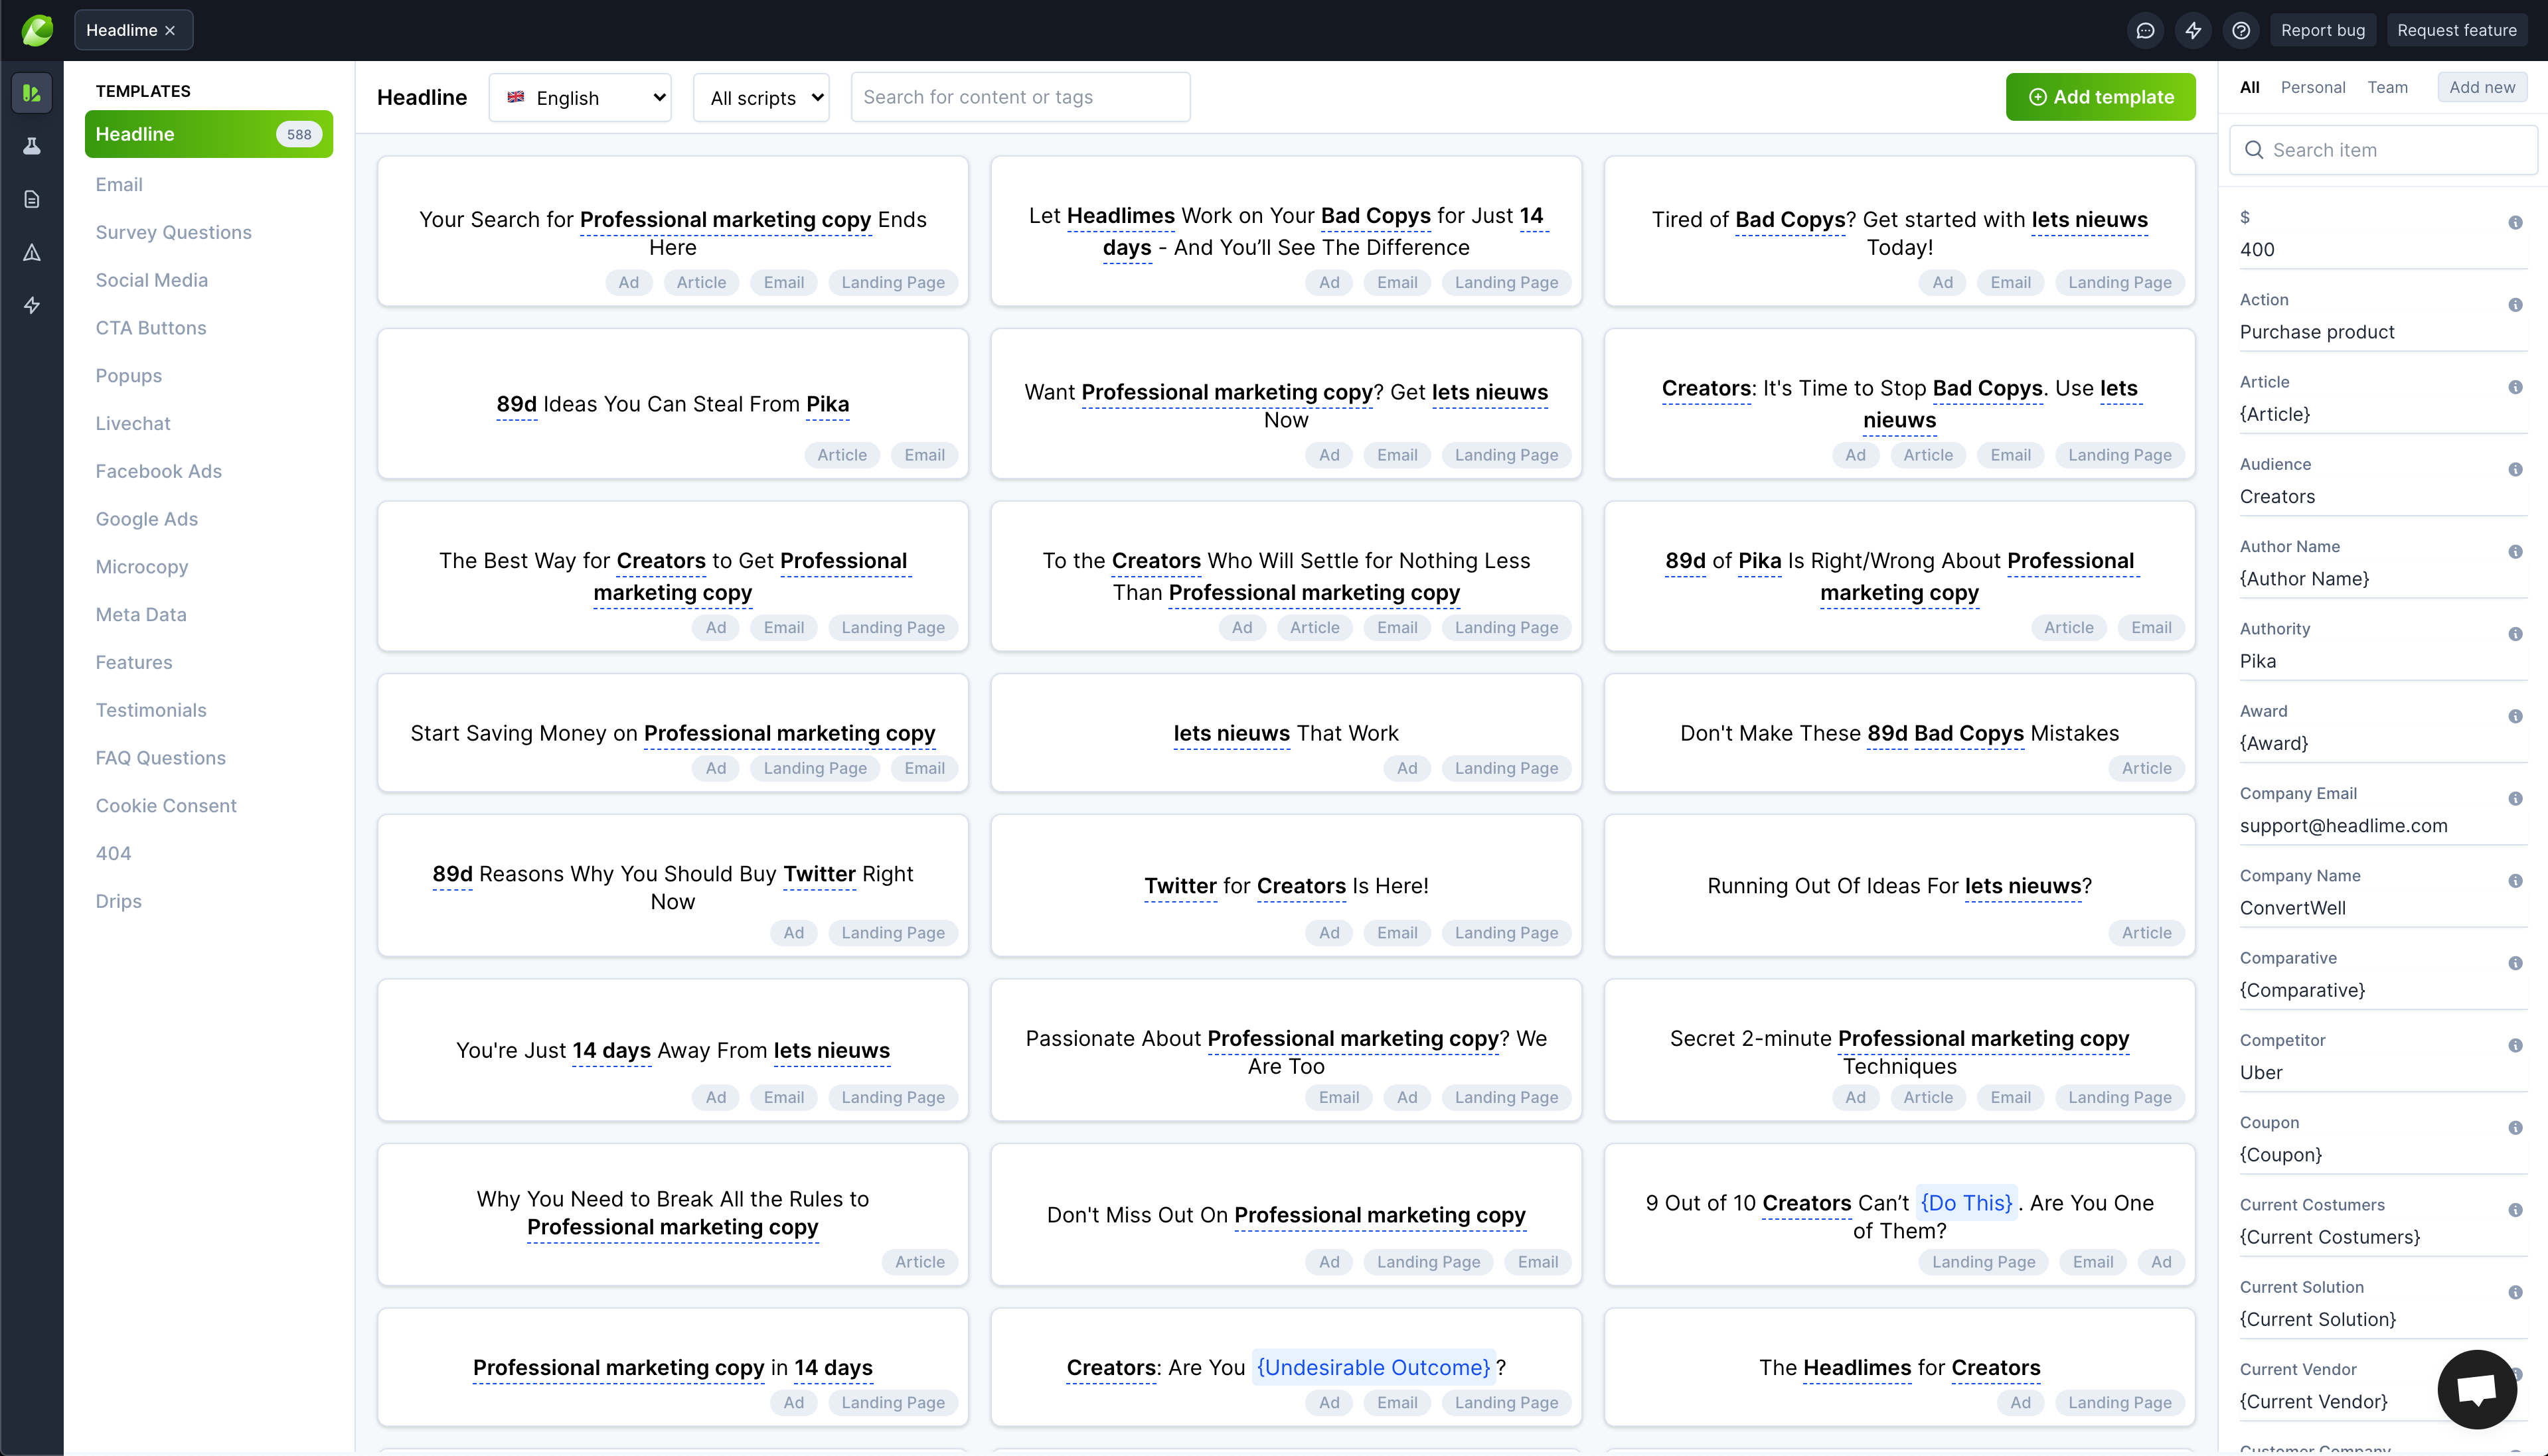
Task: Click info icon beside Audience variable
Action: point(2515,469)
